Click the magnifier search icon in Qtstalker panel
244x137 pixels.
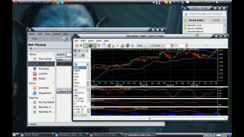(79, 55)
